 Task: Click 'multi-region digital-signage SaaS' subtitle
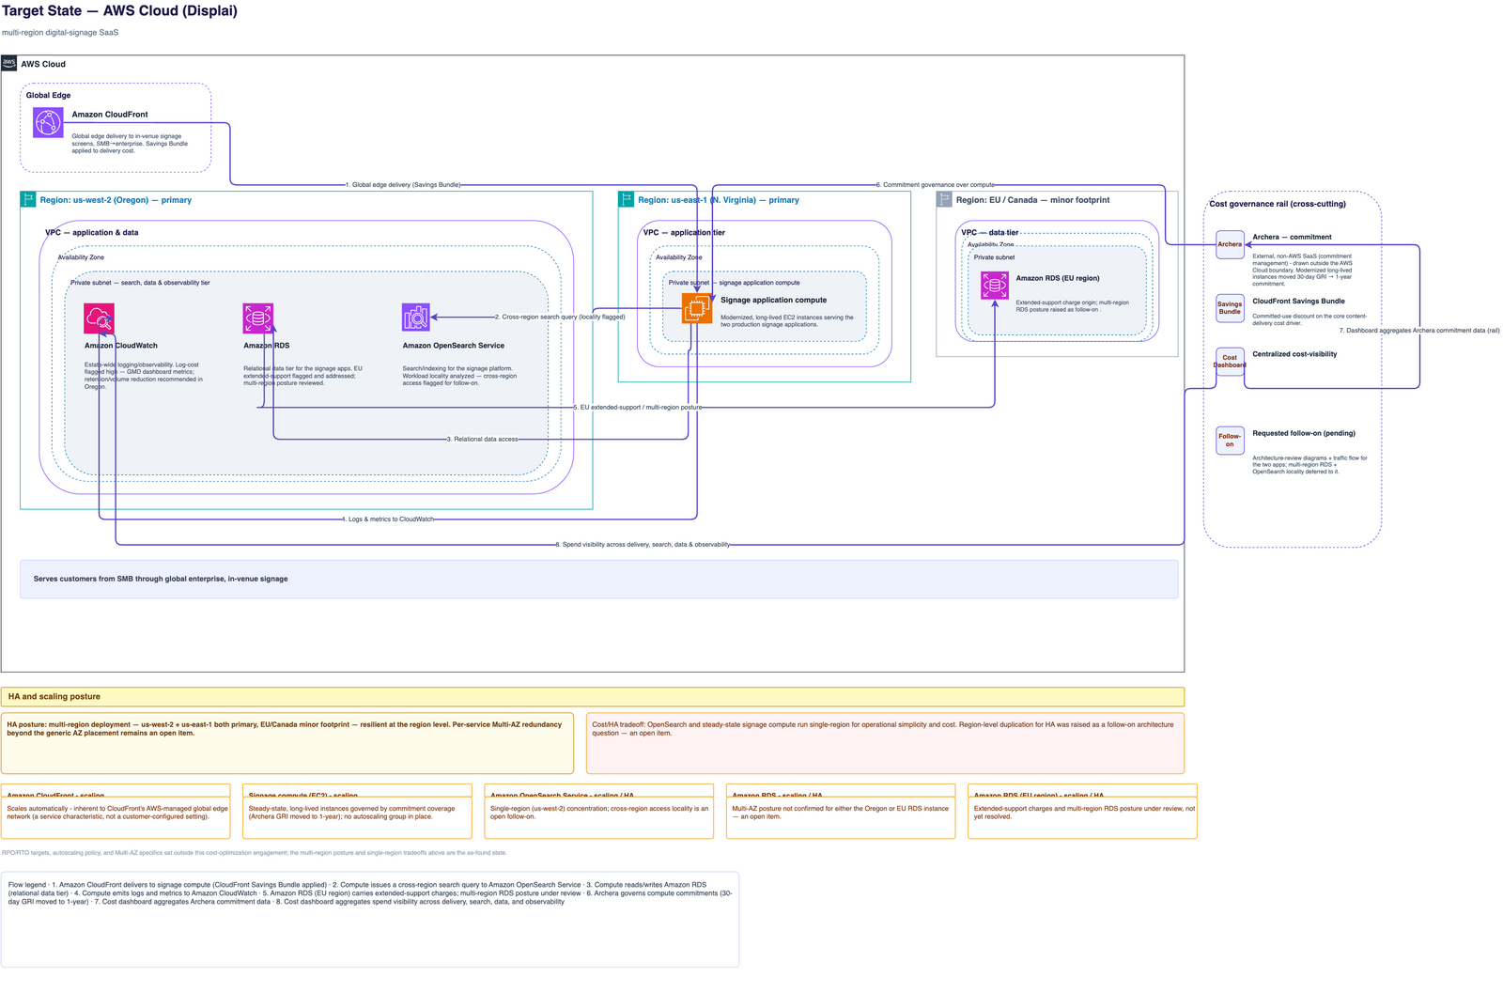60,33
